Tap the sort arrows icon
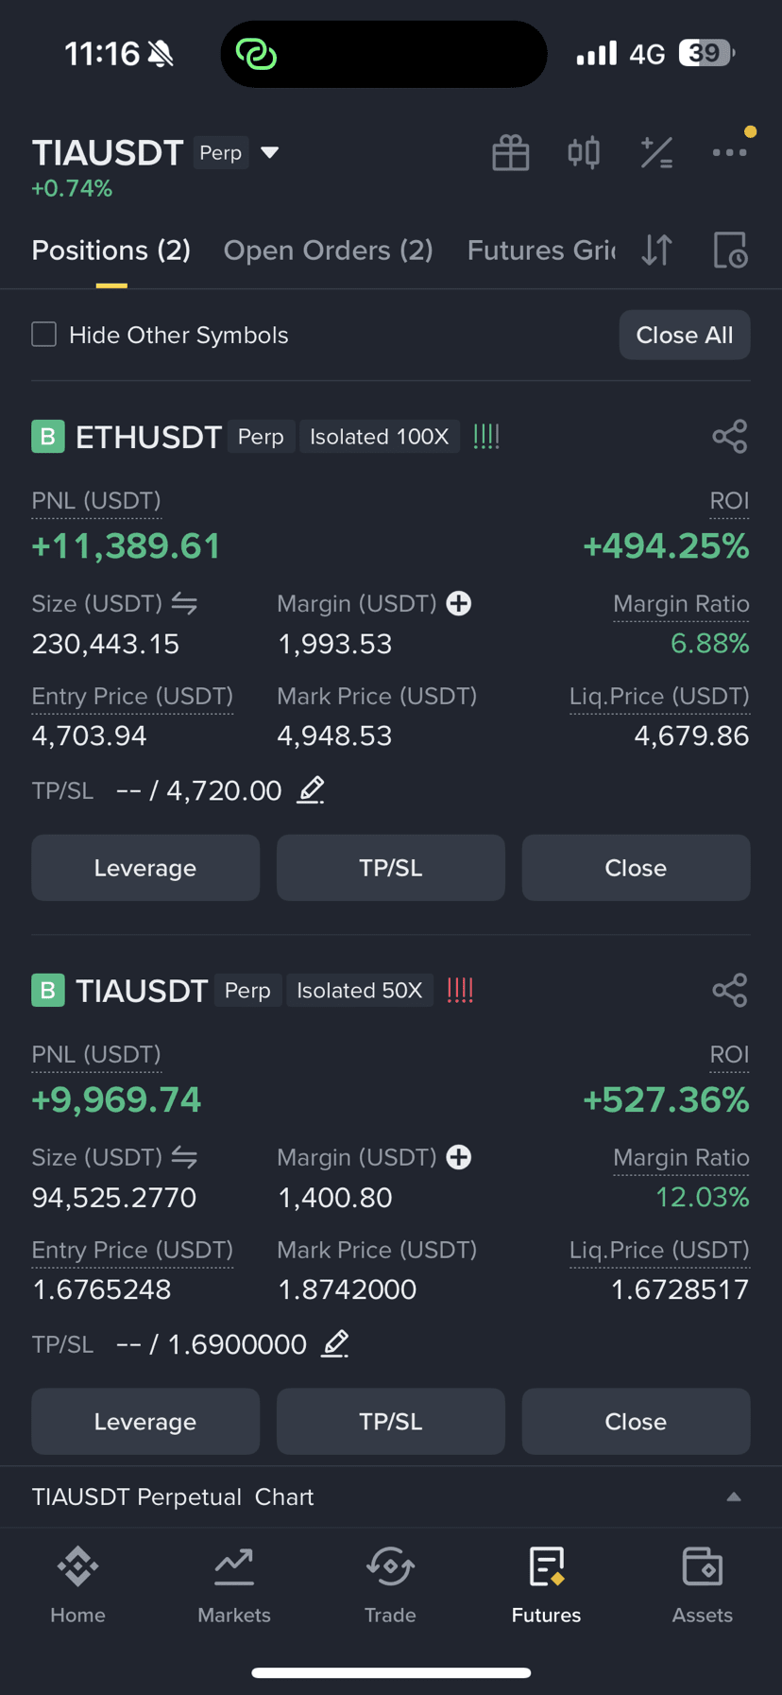Viewport: 782px width, 1695px height. pyautogui.click(x=656, y=251)
